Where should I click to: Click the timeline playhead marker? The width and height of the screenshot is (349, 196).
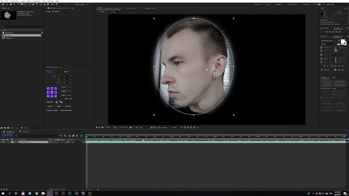(x=86, y=136)
